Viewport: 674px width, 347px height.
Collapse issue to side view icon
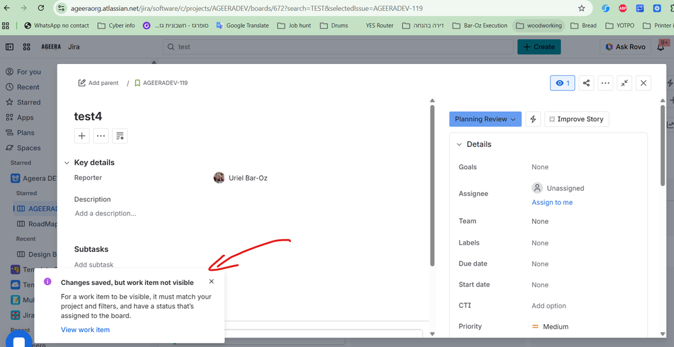(x=624, y=84)
